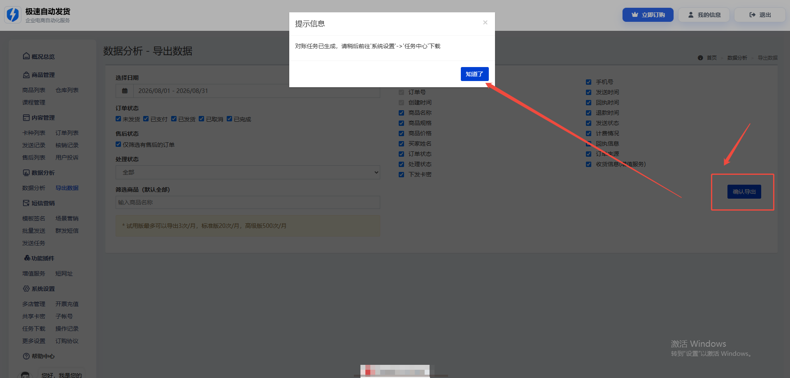Uncheck the 买家姓名 export field
This screenshot has height=378, width=790.
(x=401, y=144)
